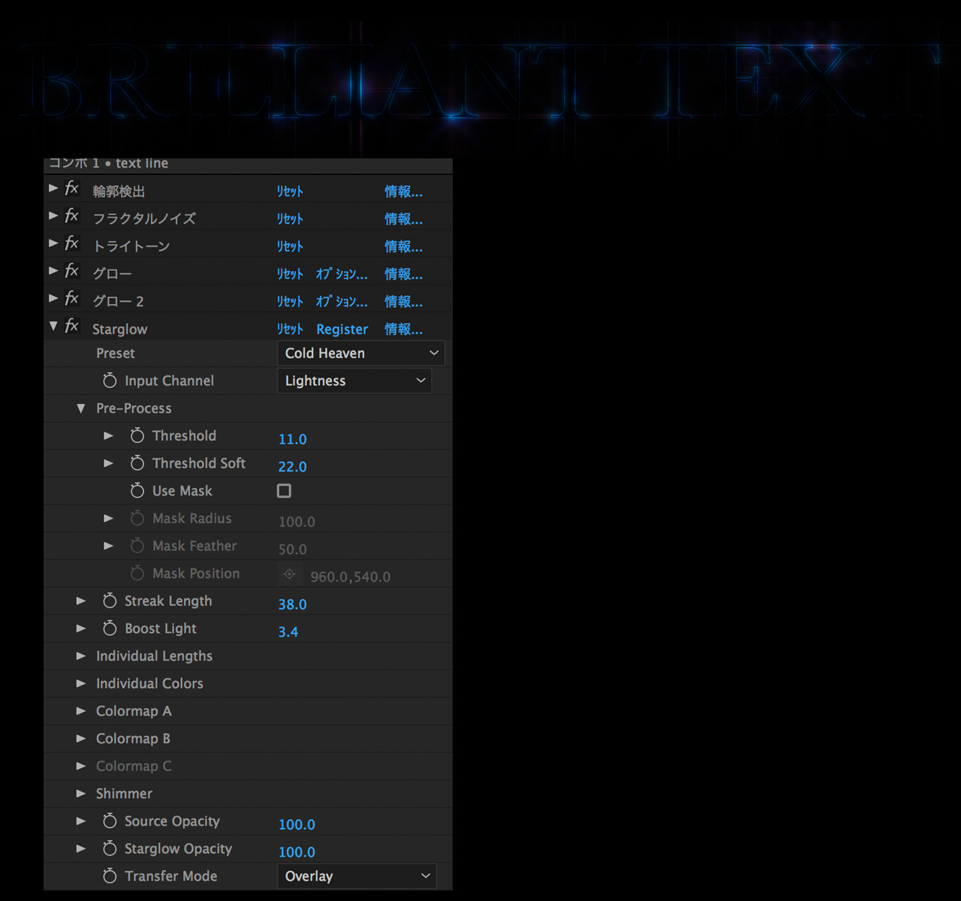Expand the Individual Colors section
The width and height of the screenshot is (961, 901).
click(81, 684)
